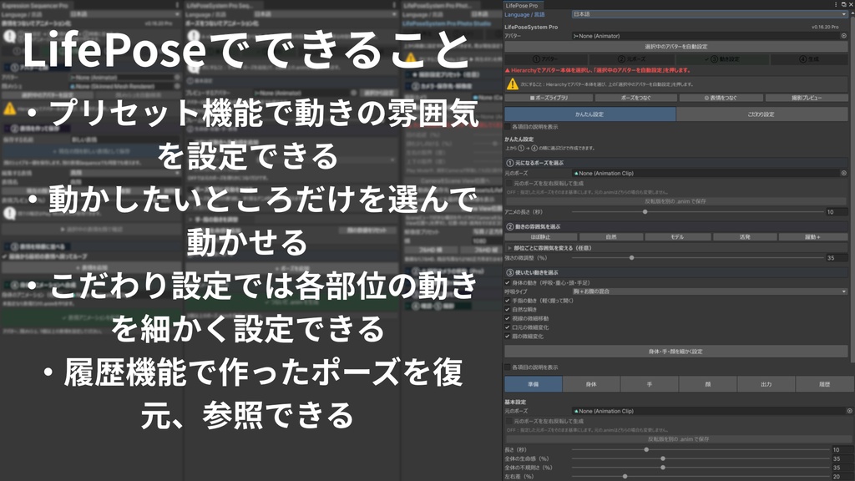The height and width of the screenshot is (481, 855).
Task: Choose the 自然 mood preset
Action: (611, 237)
